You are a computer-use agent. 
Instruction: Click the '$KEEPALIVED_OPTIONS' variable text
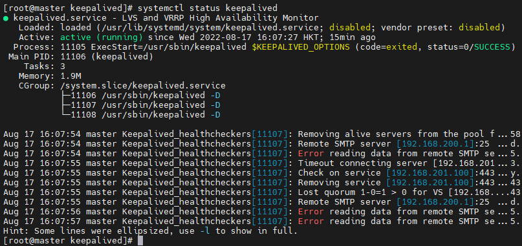[x=301, y=47]
